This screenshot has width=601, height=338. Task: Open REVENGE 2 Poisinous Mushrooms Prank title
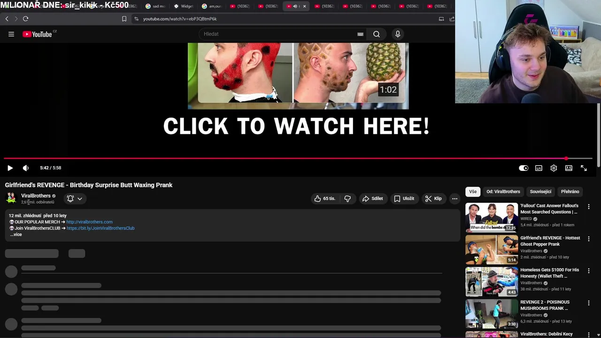545,305
